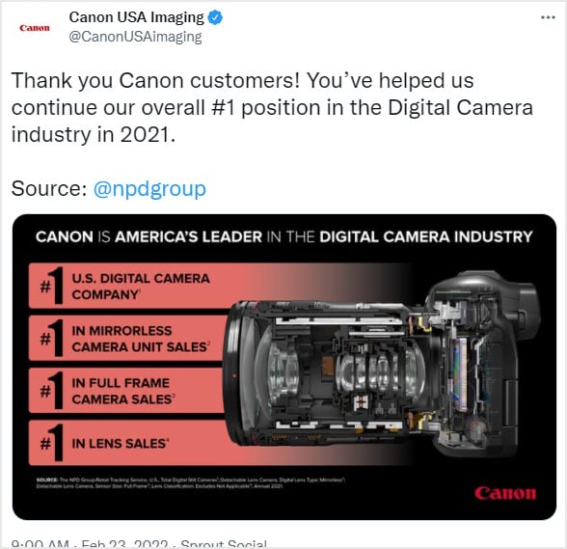Image resolution: width=567 pixels, height=549 pixels.
Task: Select the #1 in Full Frame Camera Sales banner
Action: pos(126,391)
